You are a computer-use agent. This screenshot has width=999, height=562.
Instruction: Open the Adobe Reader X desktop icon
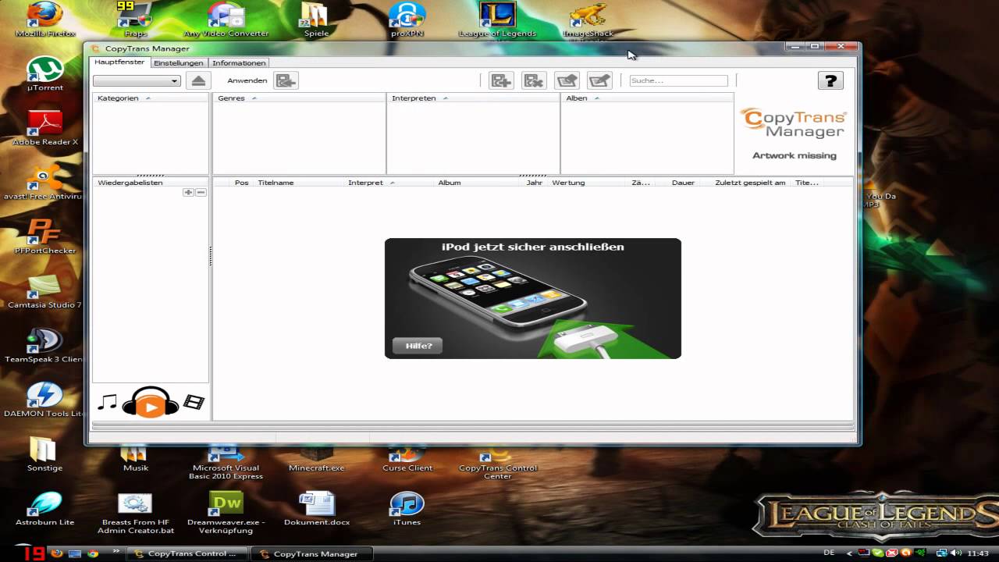45,128
